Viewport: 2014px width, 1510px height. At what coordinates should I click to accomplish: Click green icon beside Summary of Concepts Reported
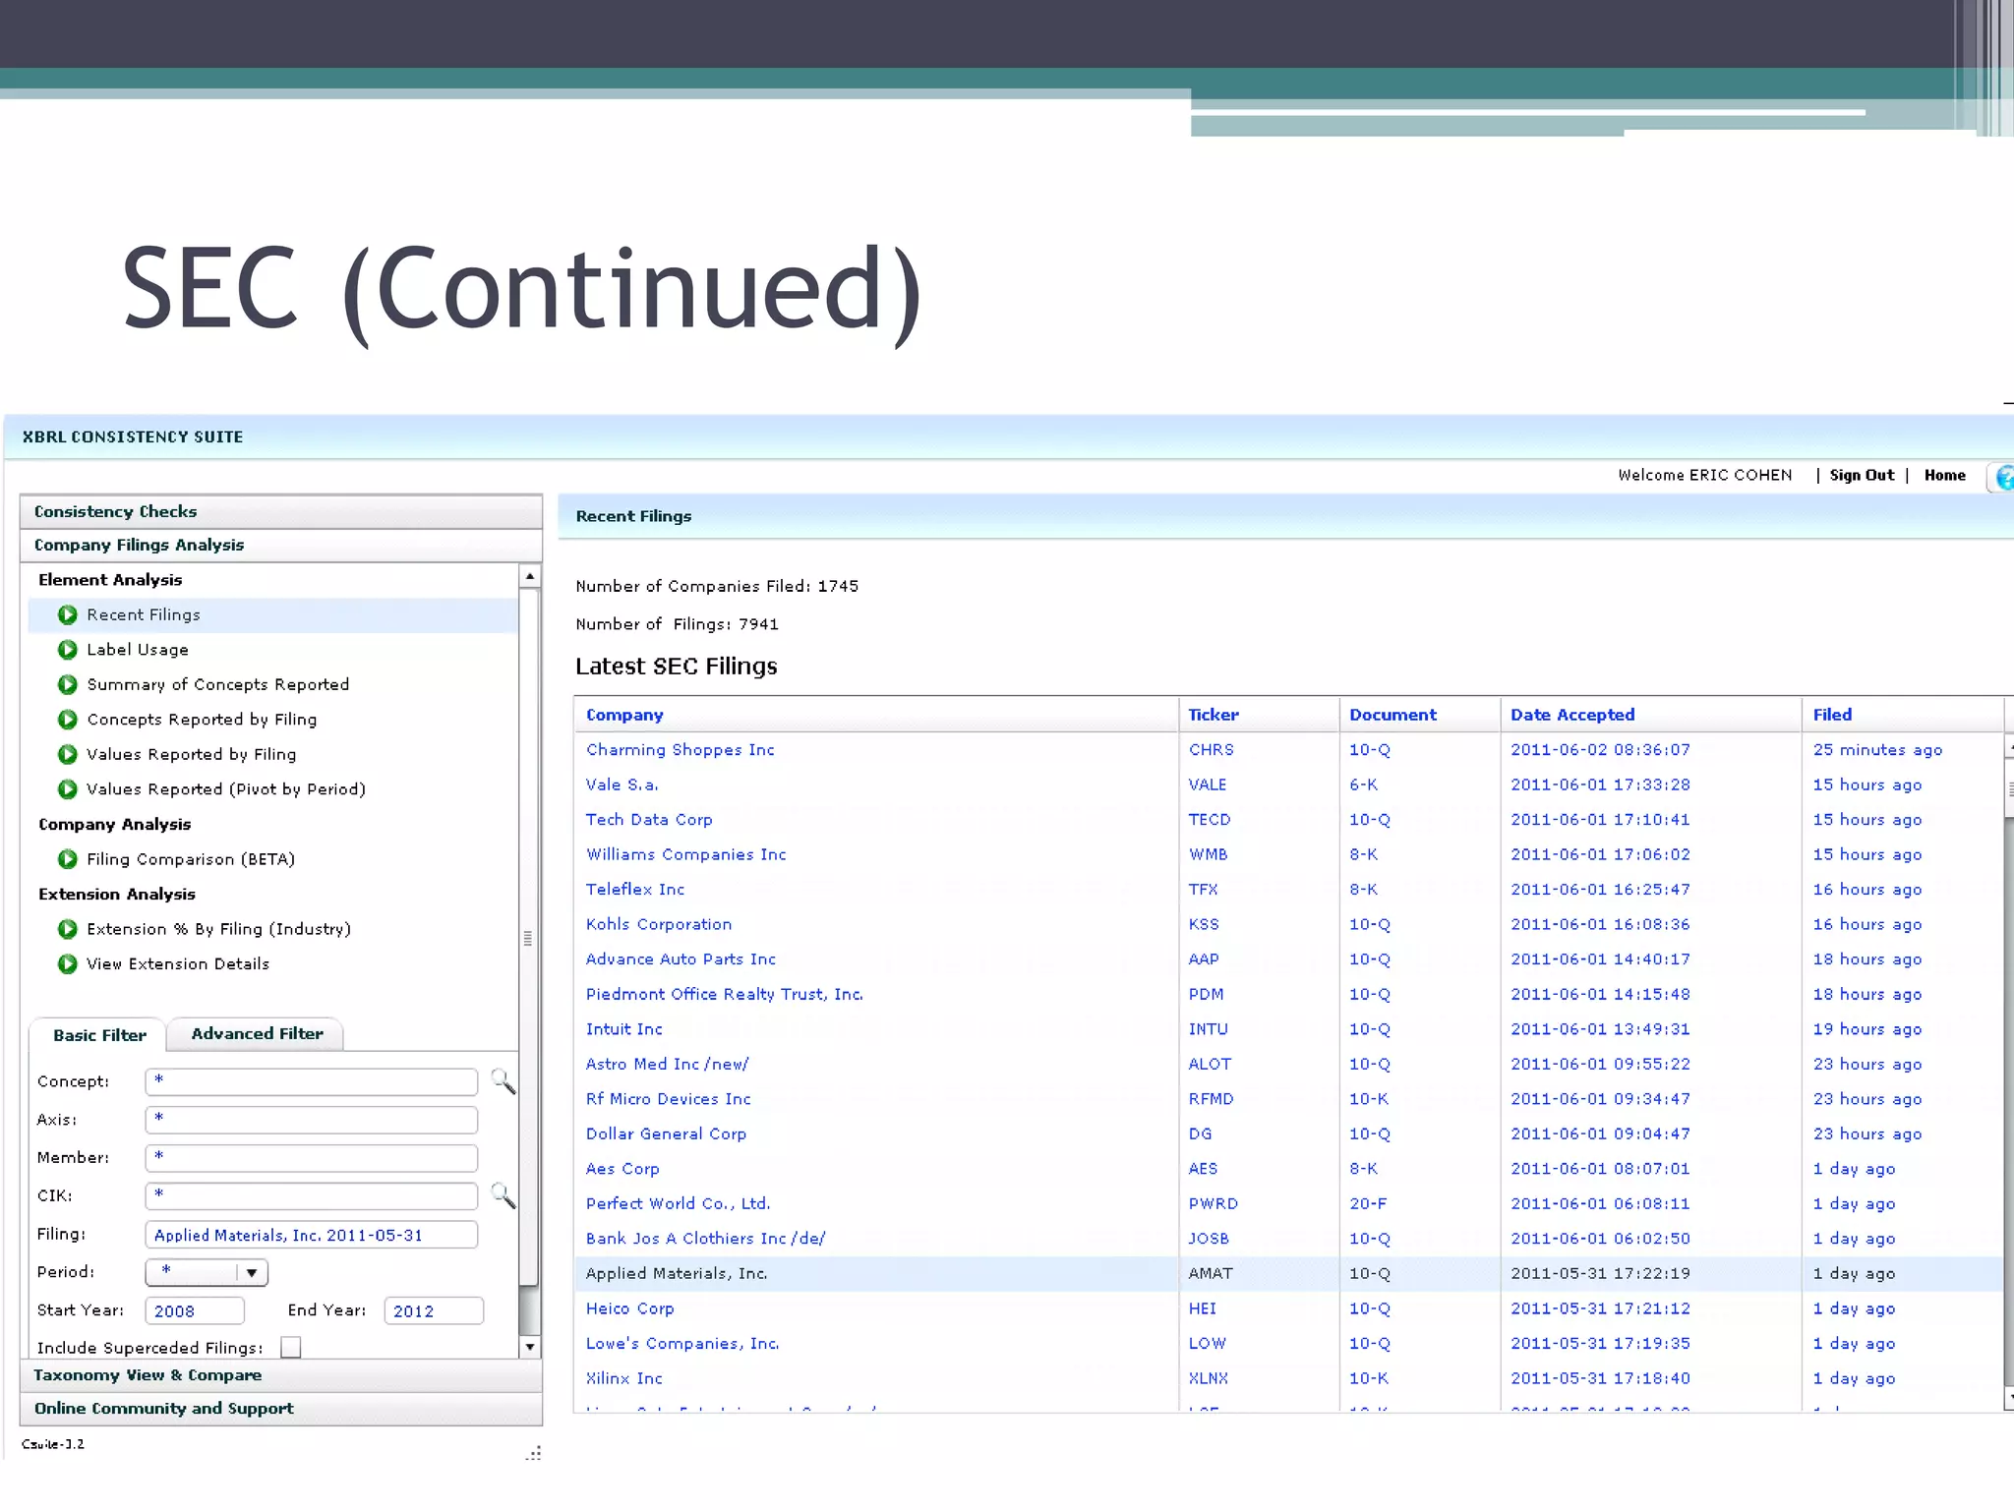coord(67,684)
